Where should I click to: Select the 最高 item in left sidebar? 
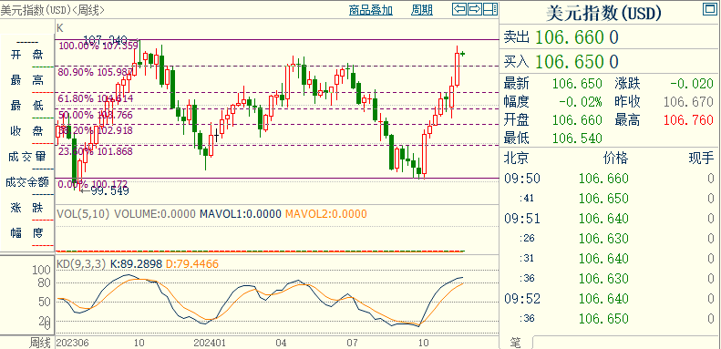26,81
